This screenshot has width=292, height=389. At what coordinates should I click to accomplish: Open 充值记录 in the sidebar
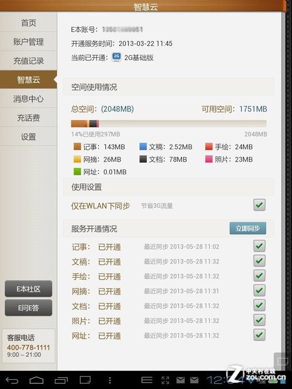point(29,61)
